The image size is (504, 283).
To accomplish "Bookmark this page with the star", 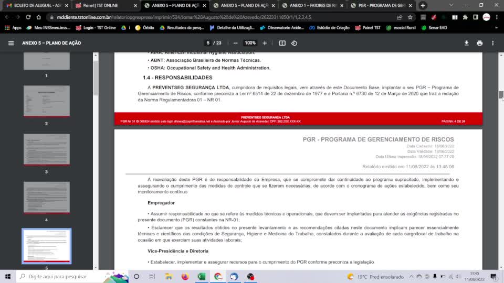I will pyautogui.click(x=410, y=17).
